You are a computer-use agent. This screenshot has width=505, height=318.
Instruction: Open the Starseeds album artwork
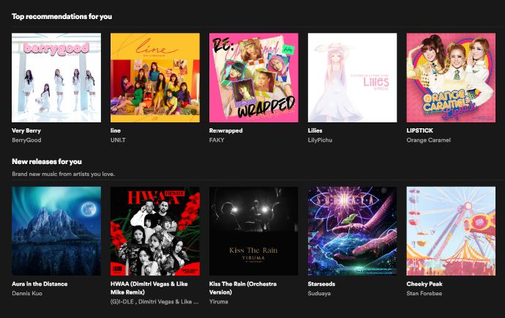[x=352, y=231]
